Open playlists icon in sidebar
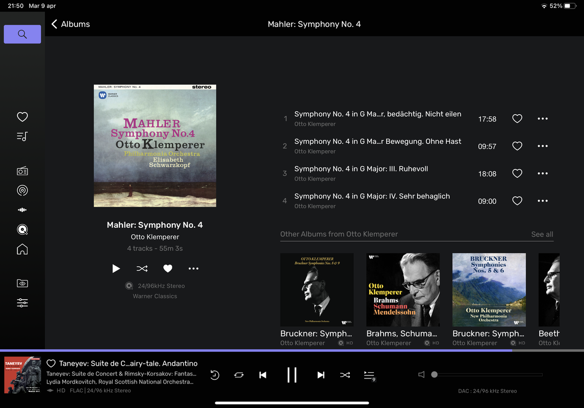The height and width of the screenshot is (408, 584). pyautogui.click(x=22, y=137)
